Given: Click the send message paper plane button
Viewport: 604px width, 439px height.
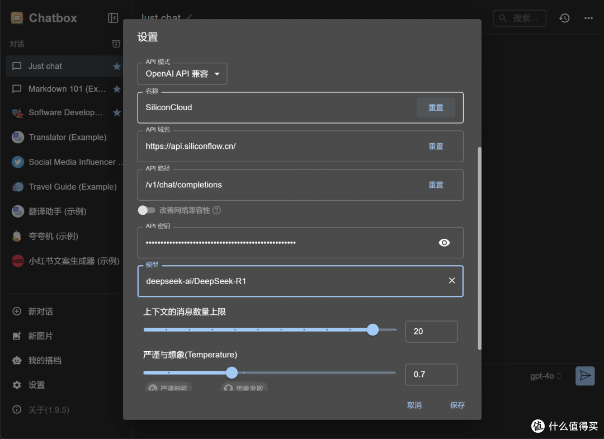Looking at the screenshot, I should tap(585, 376).
